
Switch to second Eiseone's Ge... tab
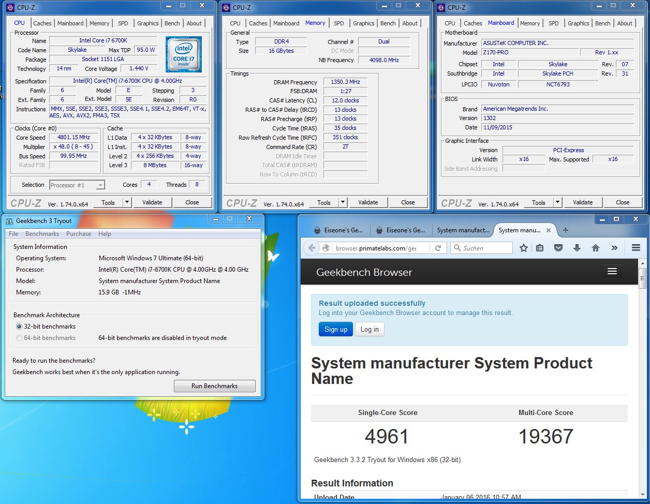(400, 230)
